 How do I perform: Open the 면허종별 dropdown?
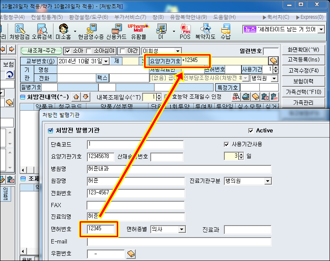tap(182, 230)
